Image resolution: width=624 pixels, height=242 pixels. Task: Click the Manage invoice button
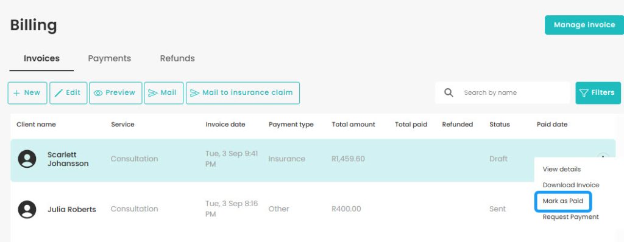(584, 25)
